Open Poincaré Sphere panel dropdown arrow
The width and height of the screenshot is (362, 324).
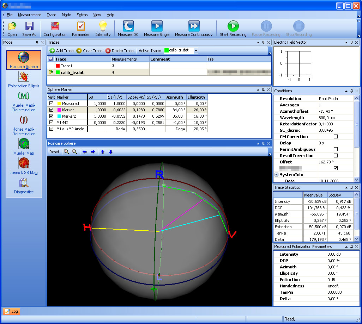tap(258, 144)
